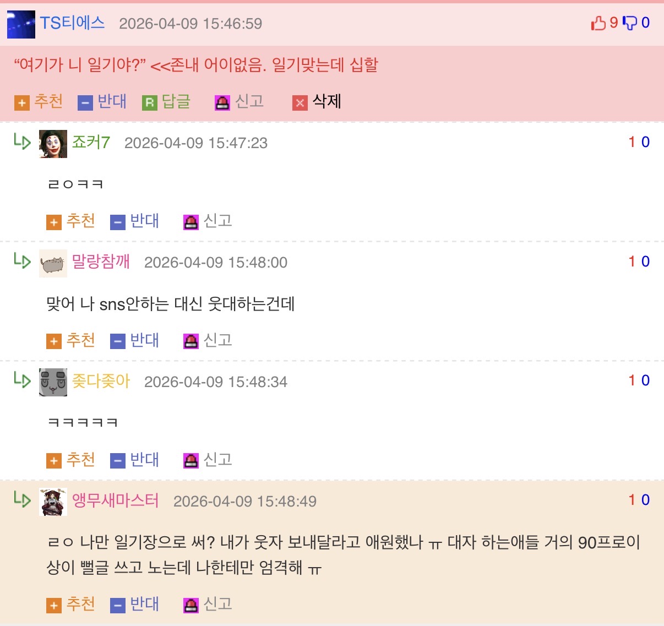Click the green R 답글 icon on top comment
The width and height of the screenshot is (664, 626).
point(150,103)
